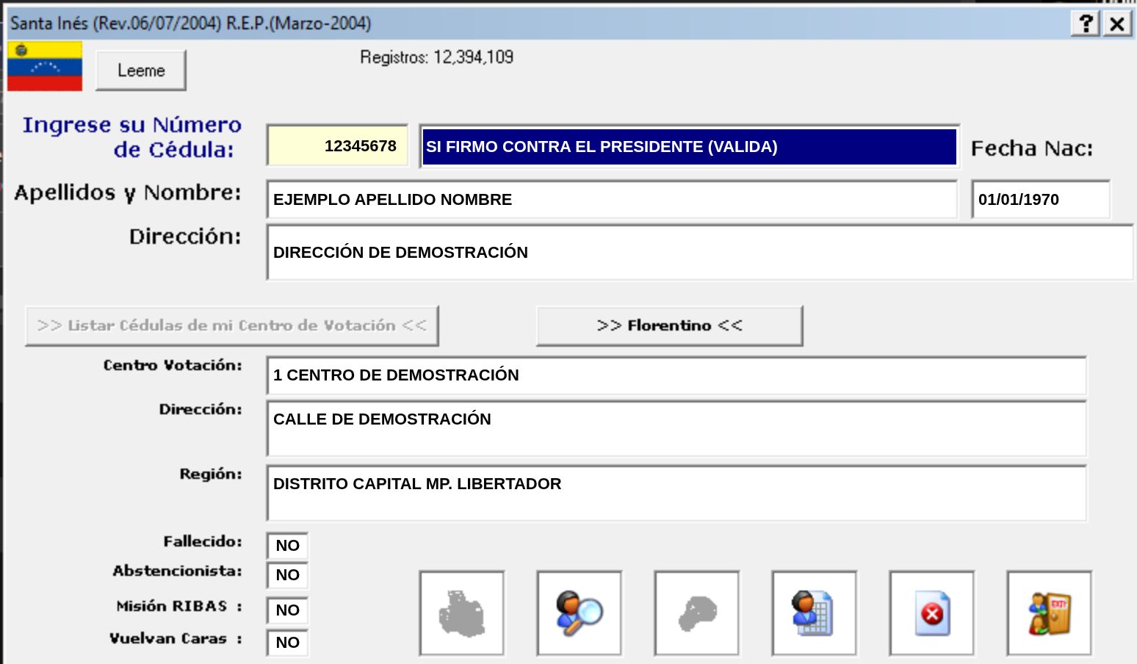Click the Fallecido NO value box

(287, 546)
